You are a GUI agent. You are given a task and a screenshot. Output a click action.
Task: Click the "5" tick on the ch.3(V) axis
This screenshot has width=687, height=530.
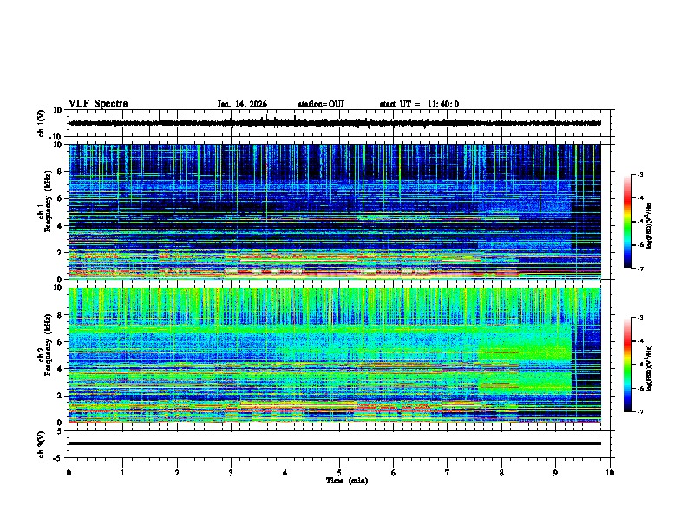pos(61,431)
